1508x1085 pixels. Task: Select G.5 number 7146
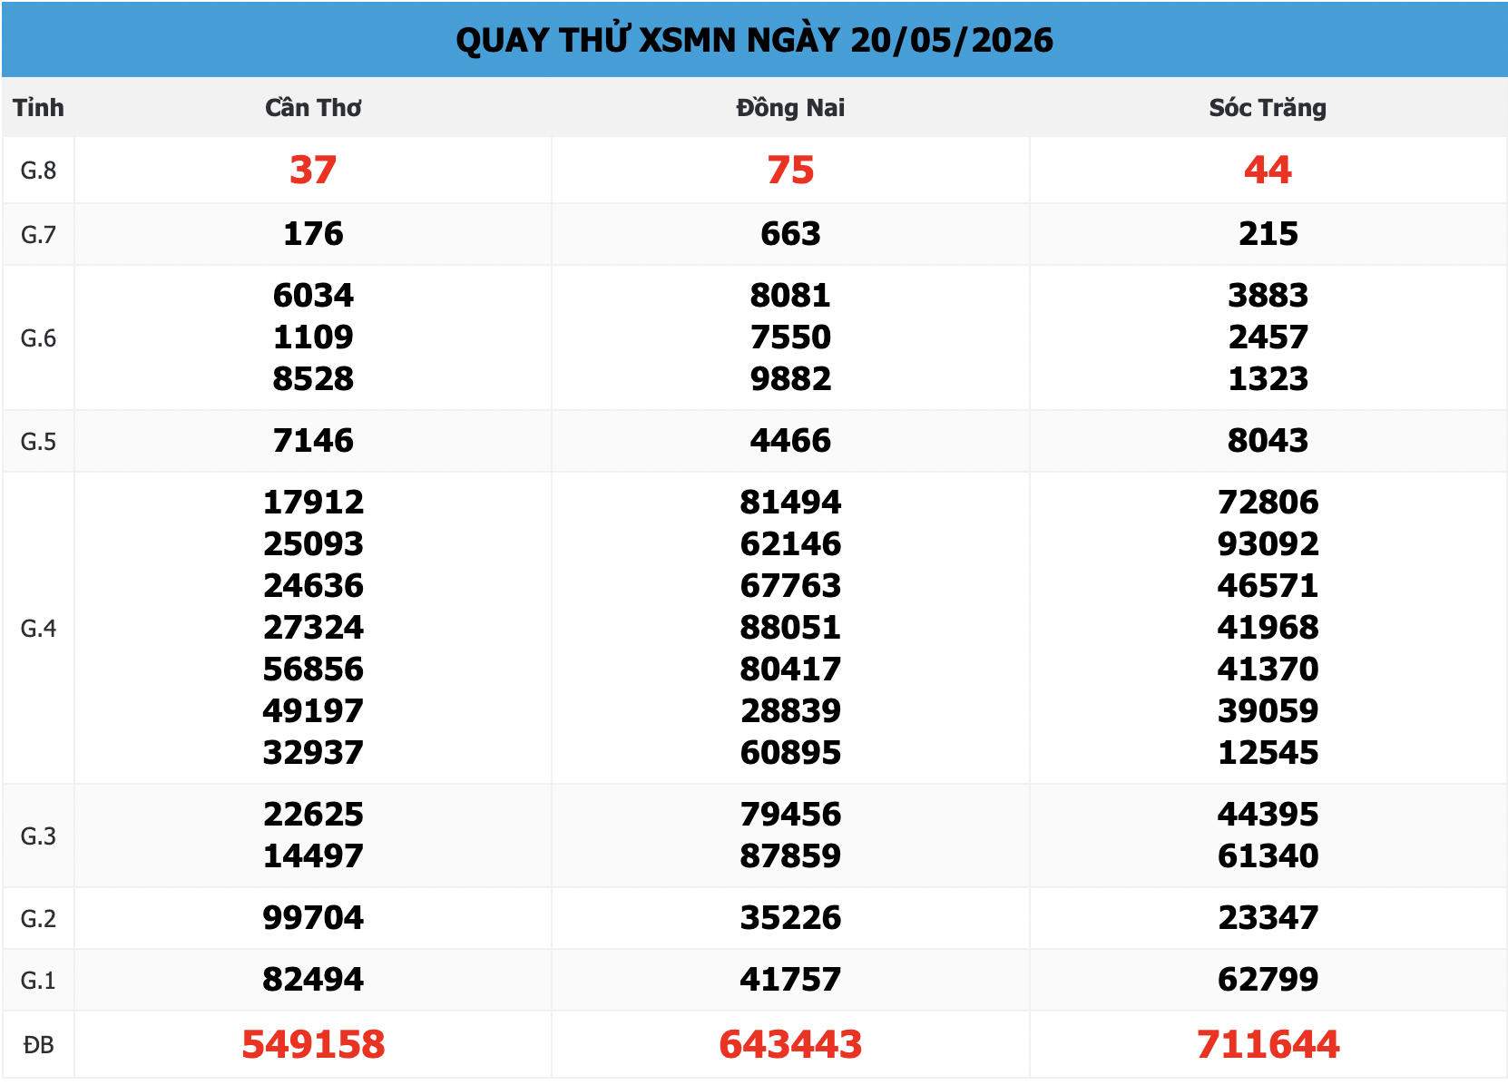point(313,441)
